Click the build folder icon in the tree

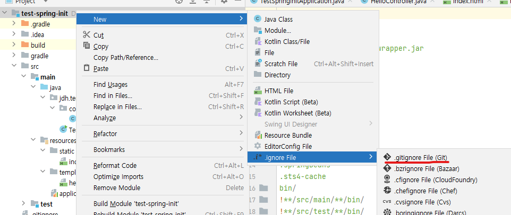(25, 45)
